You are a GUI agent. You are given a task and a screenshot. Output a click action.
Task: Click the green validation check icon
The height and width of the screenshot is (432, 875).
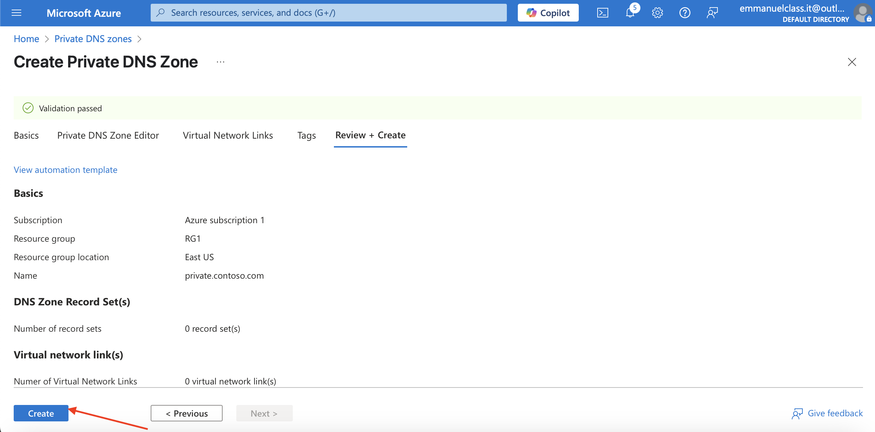[28, 108]
